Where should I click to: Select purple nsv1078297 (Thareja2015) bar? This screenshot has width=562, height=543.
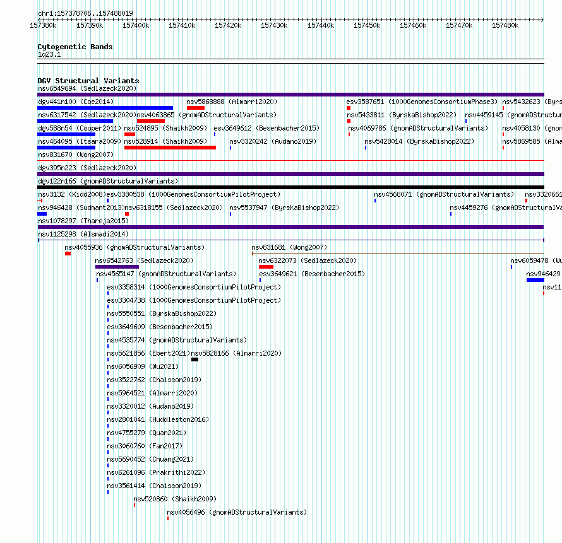(290, 227)
